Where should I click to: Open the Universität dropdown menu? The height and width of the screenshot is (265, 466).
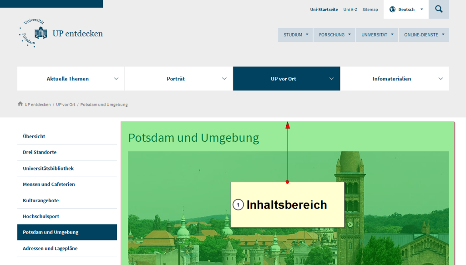pyautogui.click(x=377, y=35)
